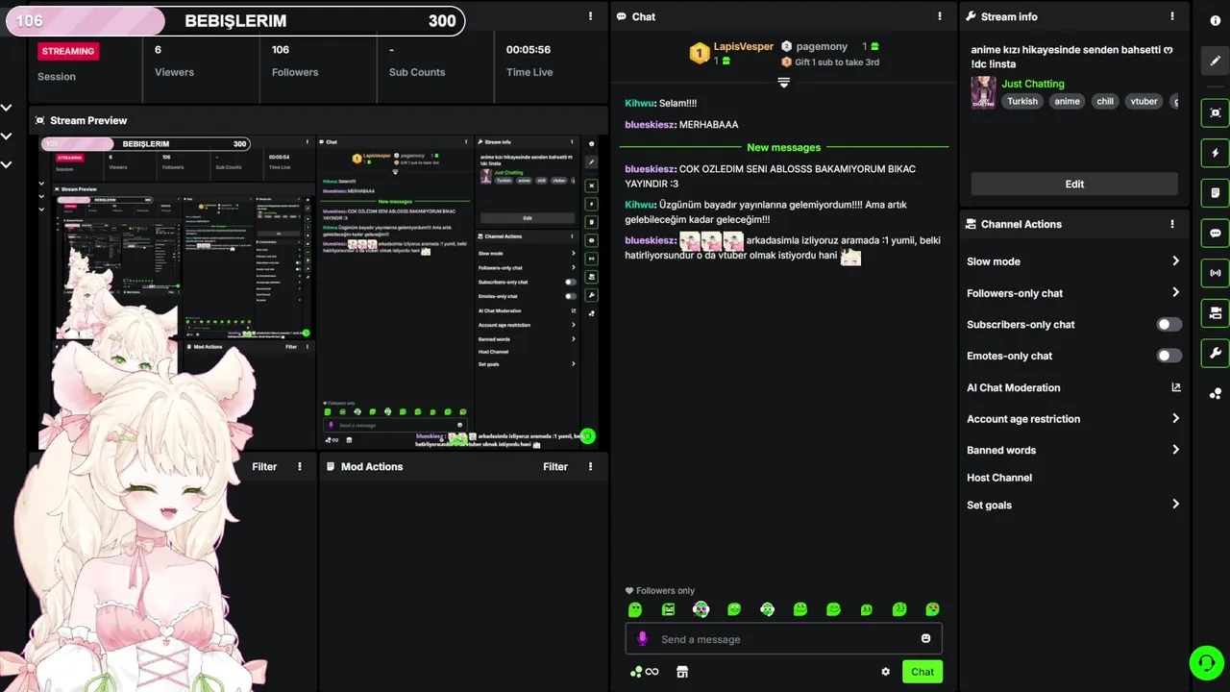The height and width of the screenshot is (692, 1230).
Task: Click the Edit button in Stream info
Action: point(1074,184)
